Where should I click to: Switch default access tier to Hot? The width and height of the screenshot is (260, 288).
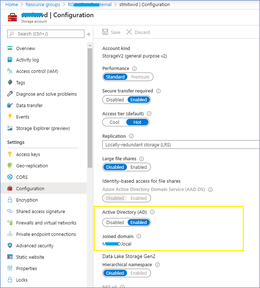pos(137,122)
